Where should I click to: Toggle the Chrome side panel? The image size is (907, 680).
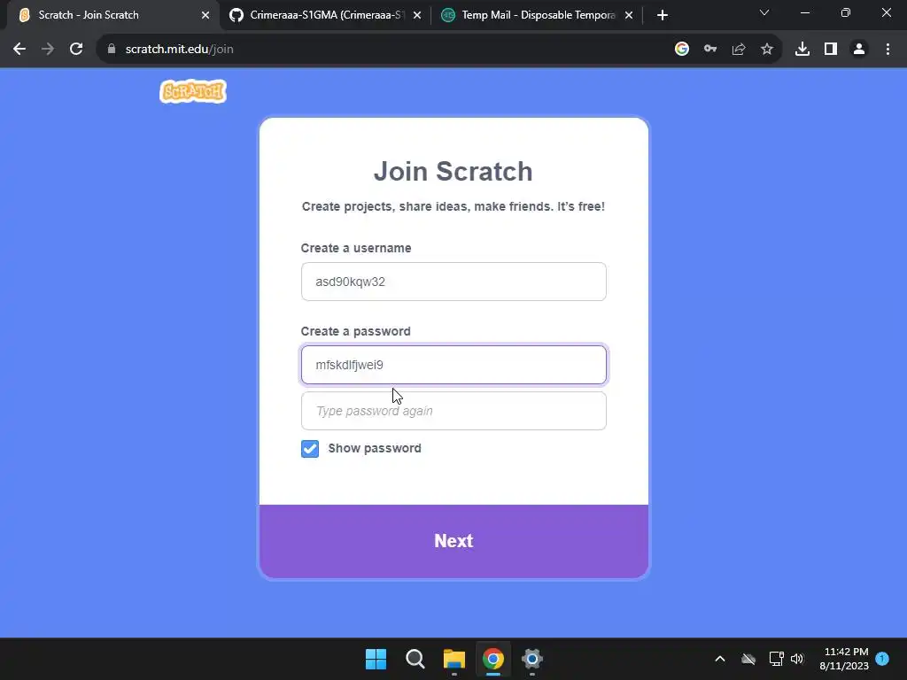click(x=831, y=50)
